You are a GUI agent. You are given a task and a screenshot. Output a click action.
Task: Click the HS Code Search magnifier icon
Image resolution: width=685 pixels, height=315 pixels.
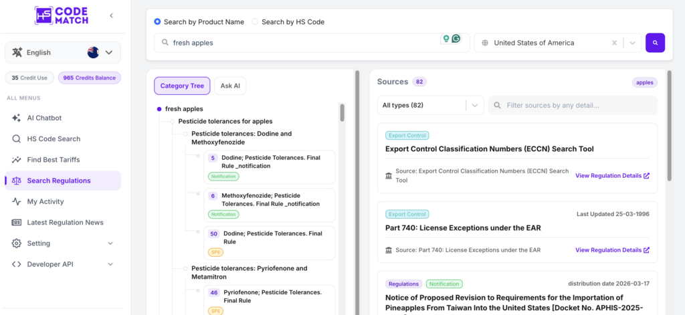[x=16, y=139]
